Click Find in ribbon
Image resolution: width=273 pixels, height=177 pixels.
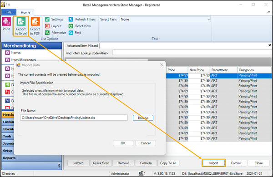(x=75, y=33)
